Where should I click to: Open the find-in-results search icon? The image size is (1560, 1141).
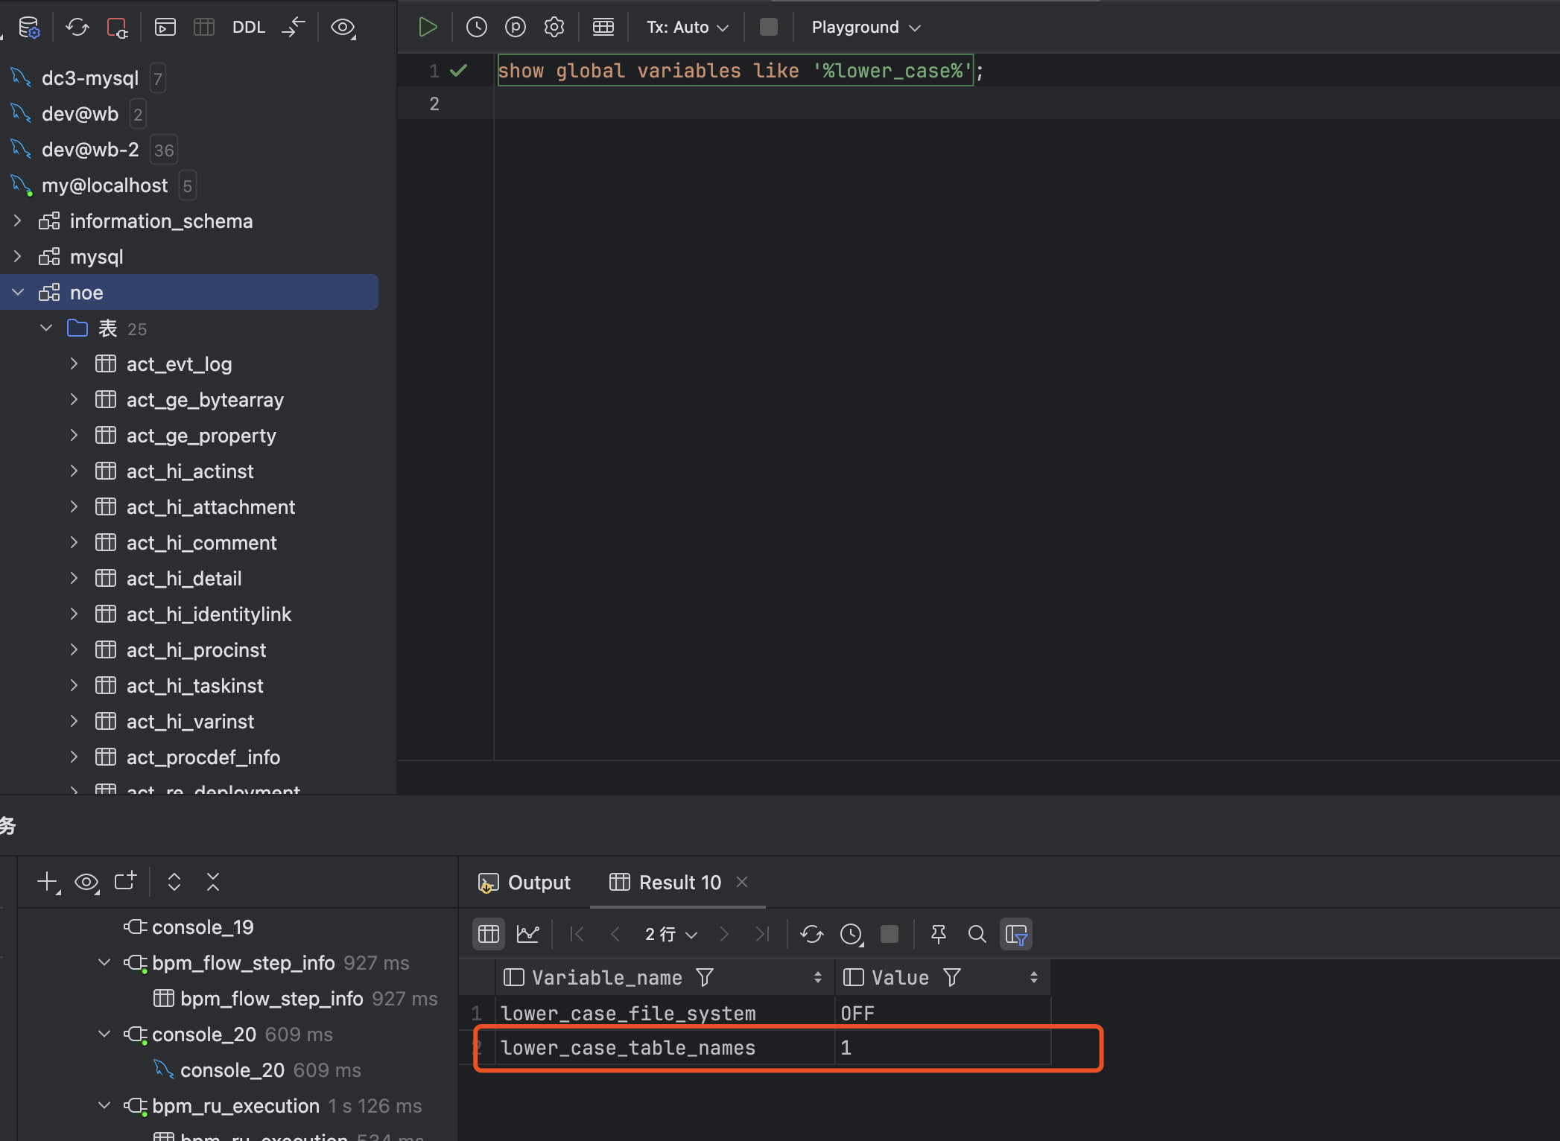coord(977,934)
